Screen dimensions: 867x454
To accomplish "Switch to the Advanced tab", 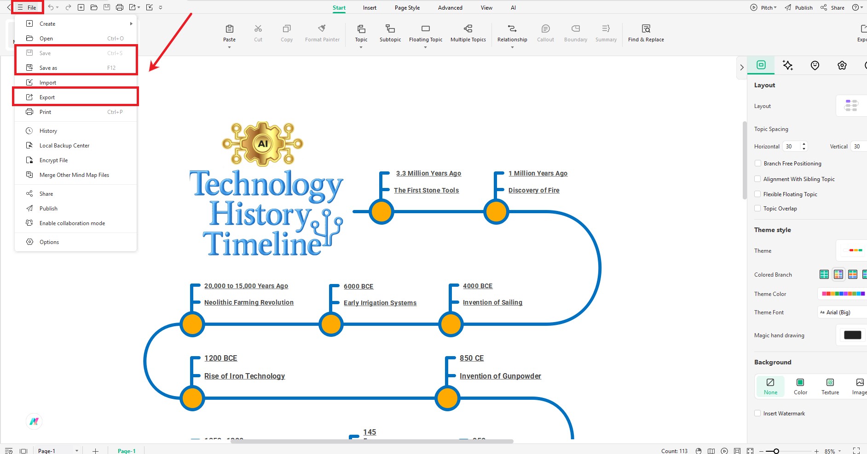I will 450,7.
